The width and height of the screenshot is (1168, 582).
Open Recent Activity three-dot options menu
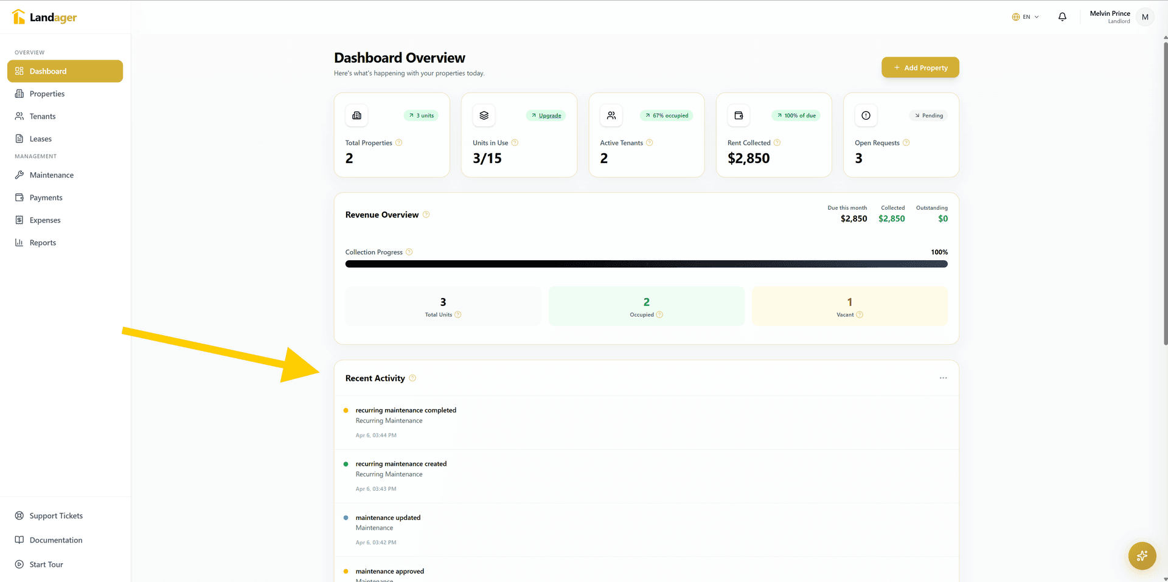(943, 378)
